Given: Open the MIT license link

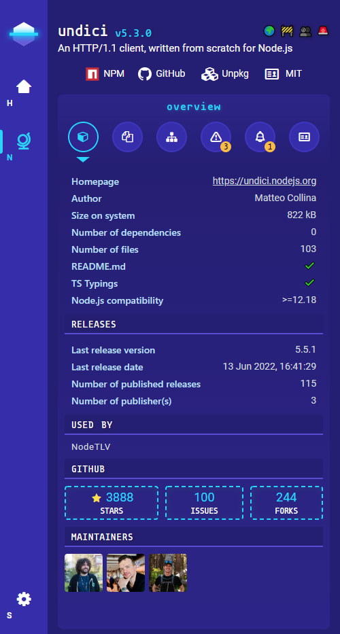Looking at the screenshot, I should click(284, 74).
